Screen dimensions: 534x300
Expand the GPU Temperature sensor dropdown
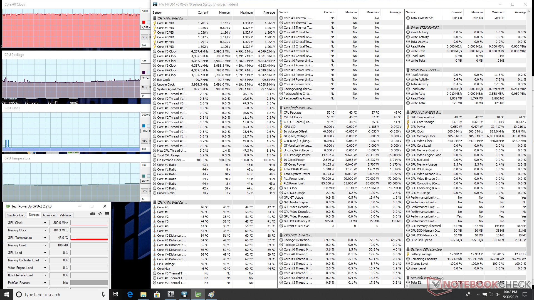coord(45,238)
